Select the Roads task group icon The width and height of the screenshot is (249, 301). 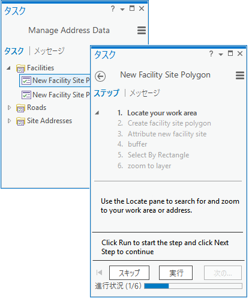tap(20, 108)
